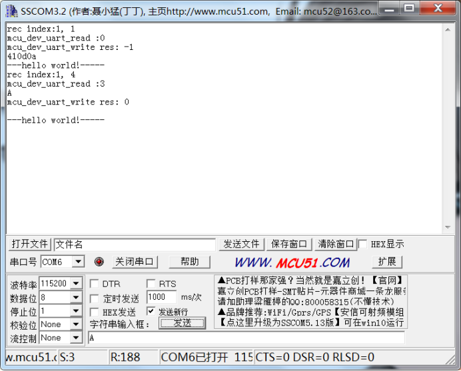Screen dimensions: 461x371
Task: Click the 'mcu_dev_uart_write res: -1' log line
Action: pos(70,47)
